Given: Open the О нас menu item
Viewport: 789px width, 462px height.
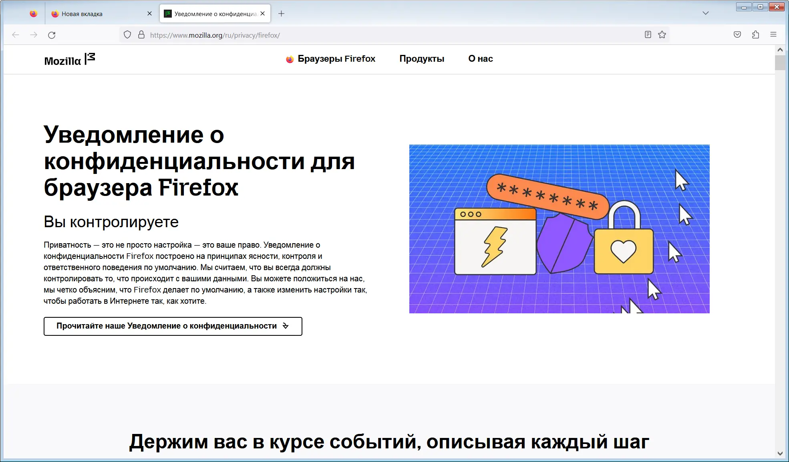Looking at the screenshot, I should click(480, 59).
